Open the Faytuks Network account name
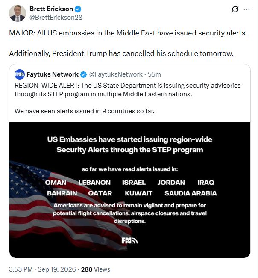The height and width of the screenshot is (278, 258). click(53, 74)
